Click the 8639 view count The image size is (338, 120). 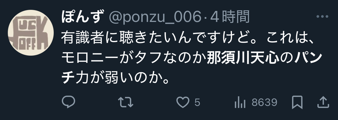pyautogui.click(x=264, y=102)
